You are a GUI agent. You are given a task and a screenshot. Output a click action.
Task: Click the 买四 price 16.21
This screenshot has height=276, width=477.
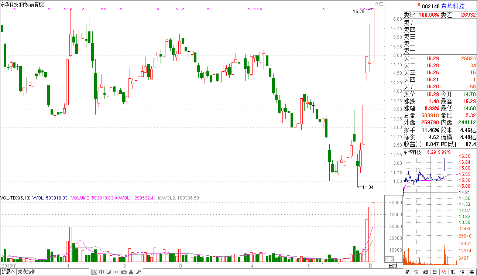click(432, 79)
